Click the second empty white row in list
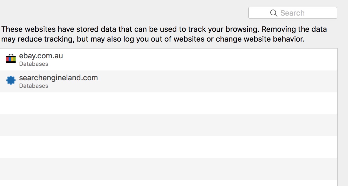348x186 pixels. [x=169, y=147]
